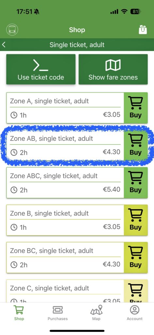
Task: Tap Zone ABC ticket €5.40 price
Action: click(112, 189)
